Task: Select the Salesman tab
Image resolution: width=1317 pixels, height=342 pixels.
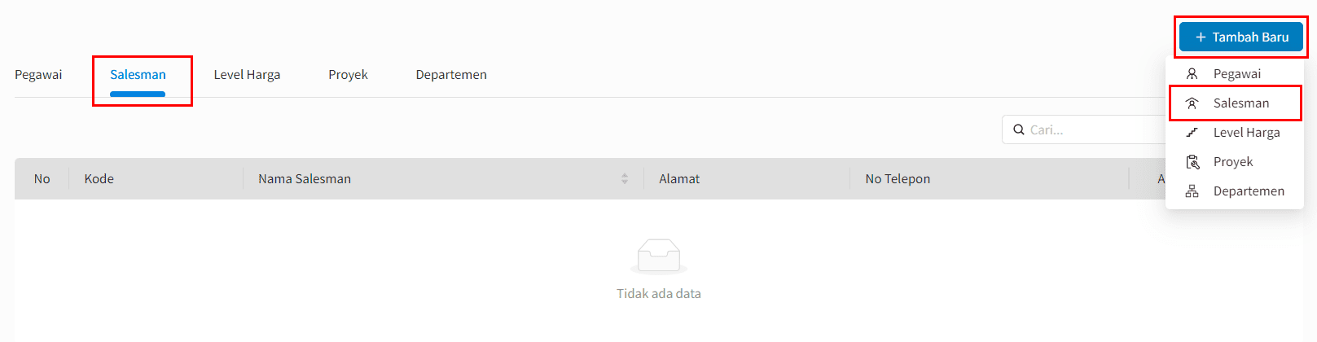Action: click(x=138, y=75)
